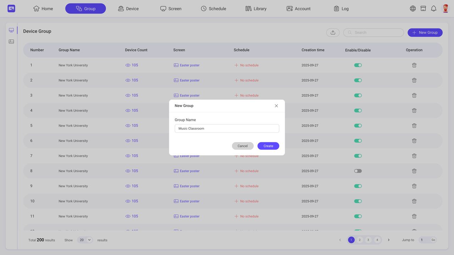Open Easter poster screen in row 10
The width and height of the screenshot is (454, 255).
[187, 201]
